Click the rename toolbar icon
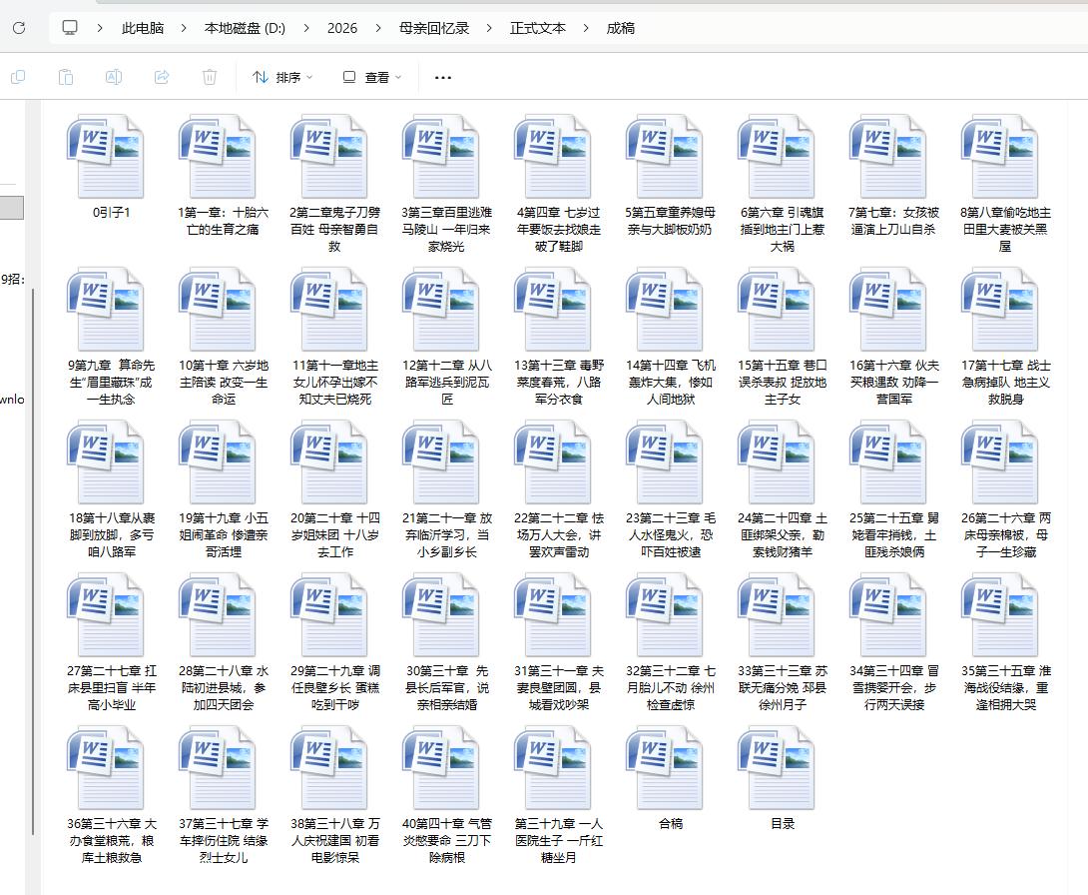Image resolution: width=1088 pixels, height=895 pixels. [114, 77]
